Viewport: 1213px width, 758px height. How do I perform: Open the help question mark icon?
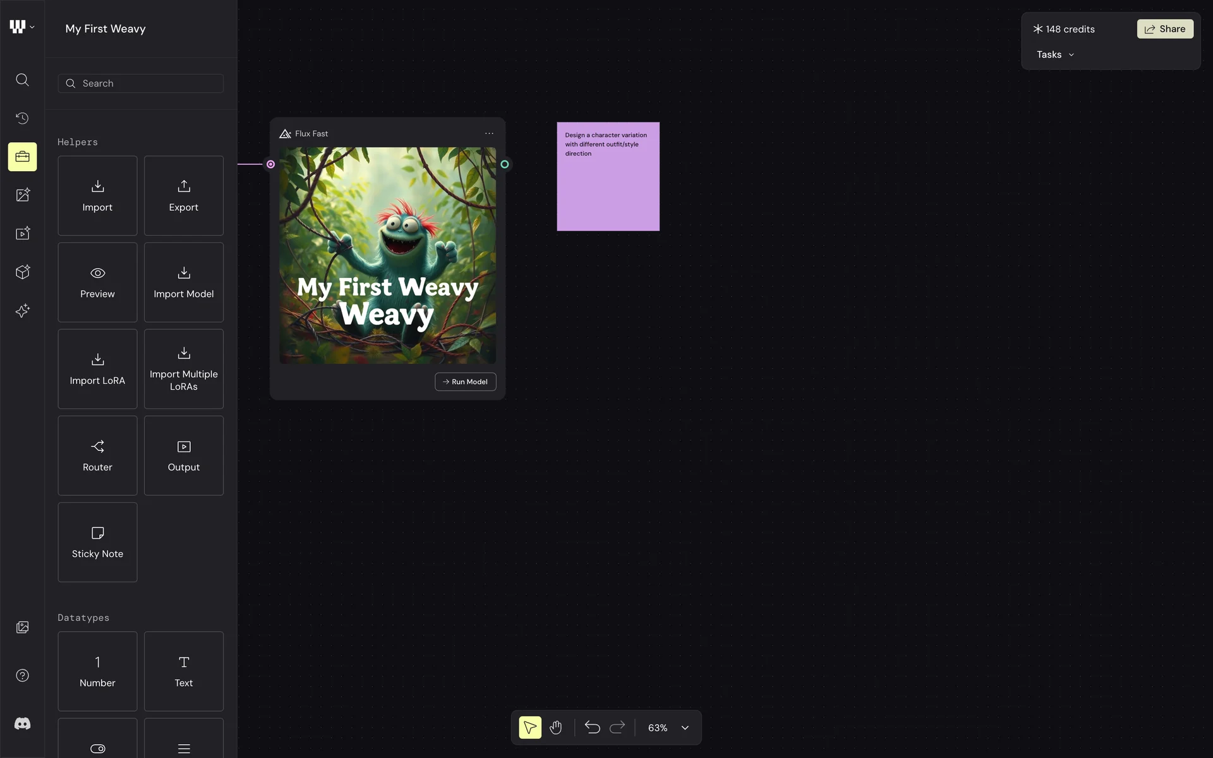click(22, 675)
